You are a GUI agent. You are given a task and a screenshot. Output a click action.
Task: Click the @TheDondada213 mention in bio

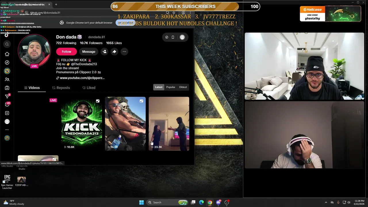point(84,64)
